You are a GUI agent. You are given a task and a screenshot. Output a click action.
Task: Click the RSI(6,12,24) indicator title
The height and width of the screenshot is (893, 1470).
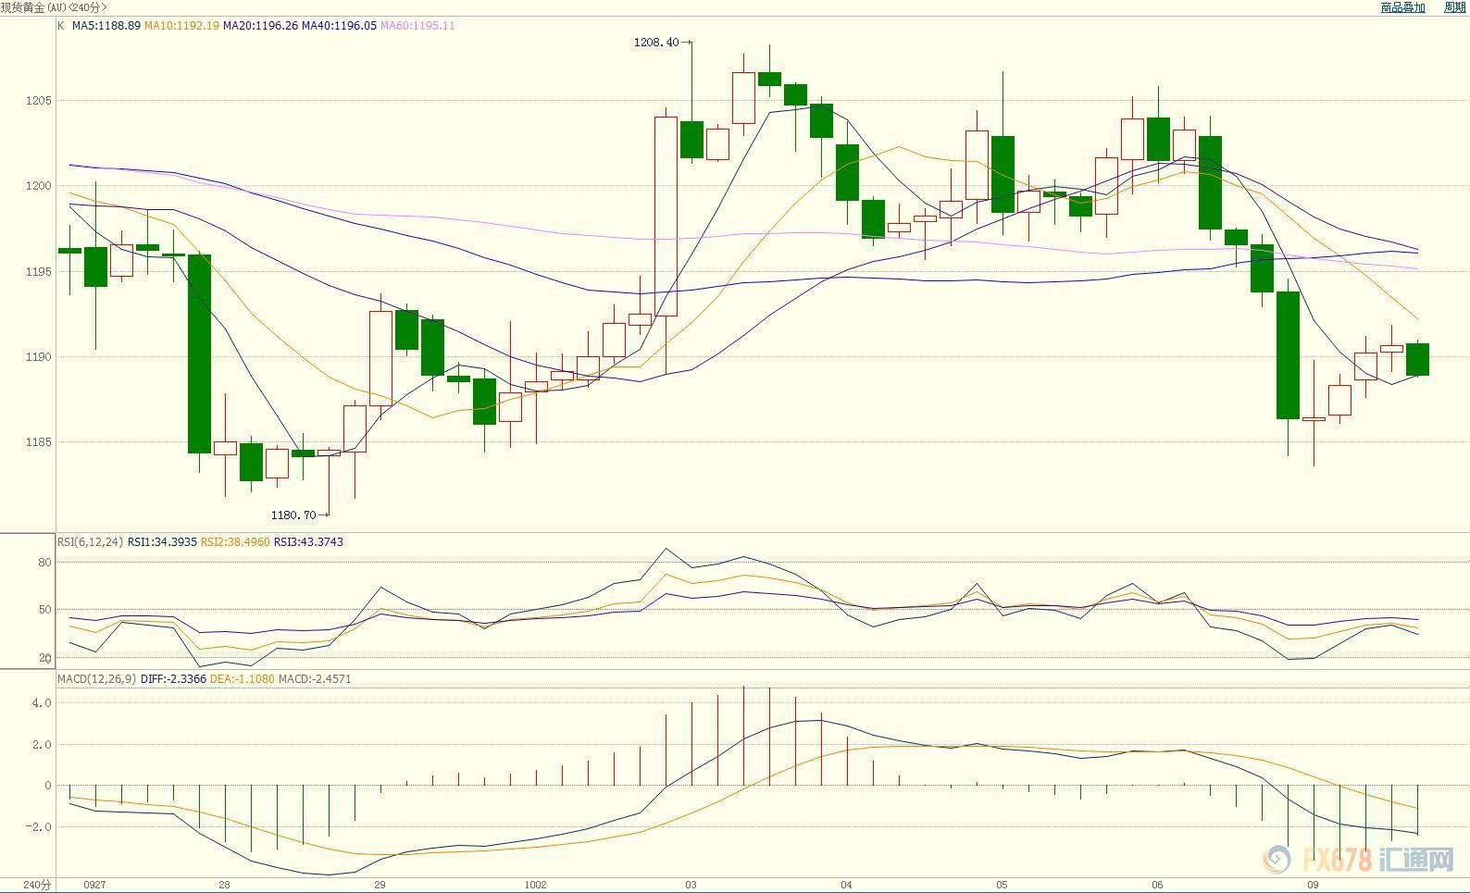pyautogui.click(x=90, y=542)
